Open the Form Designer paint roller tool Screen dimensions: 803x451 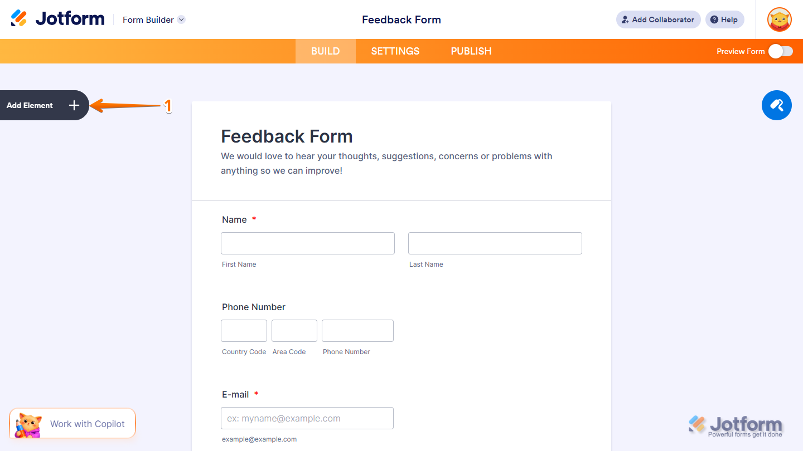point(777,105)
